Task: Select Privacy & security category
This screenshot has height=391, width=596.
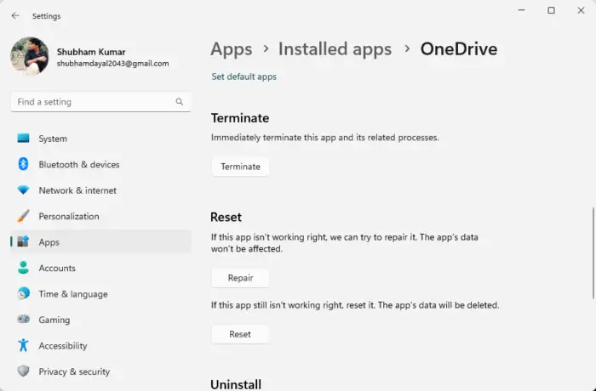Action: point(100,371)
